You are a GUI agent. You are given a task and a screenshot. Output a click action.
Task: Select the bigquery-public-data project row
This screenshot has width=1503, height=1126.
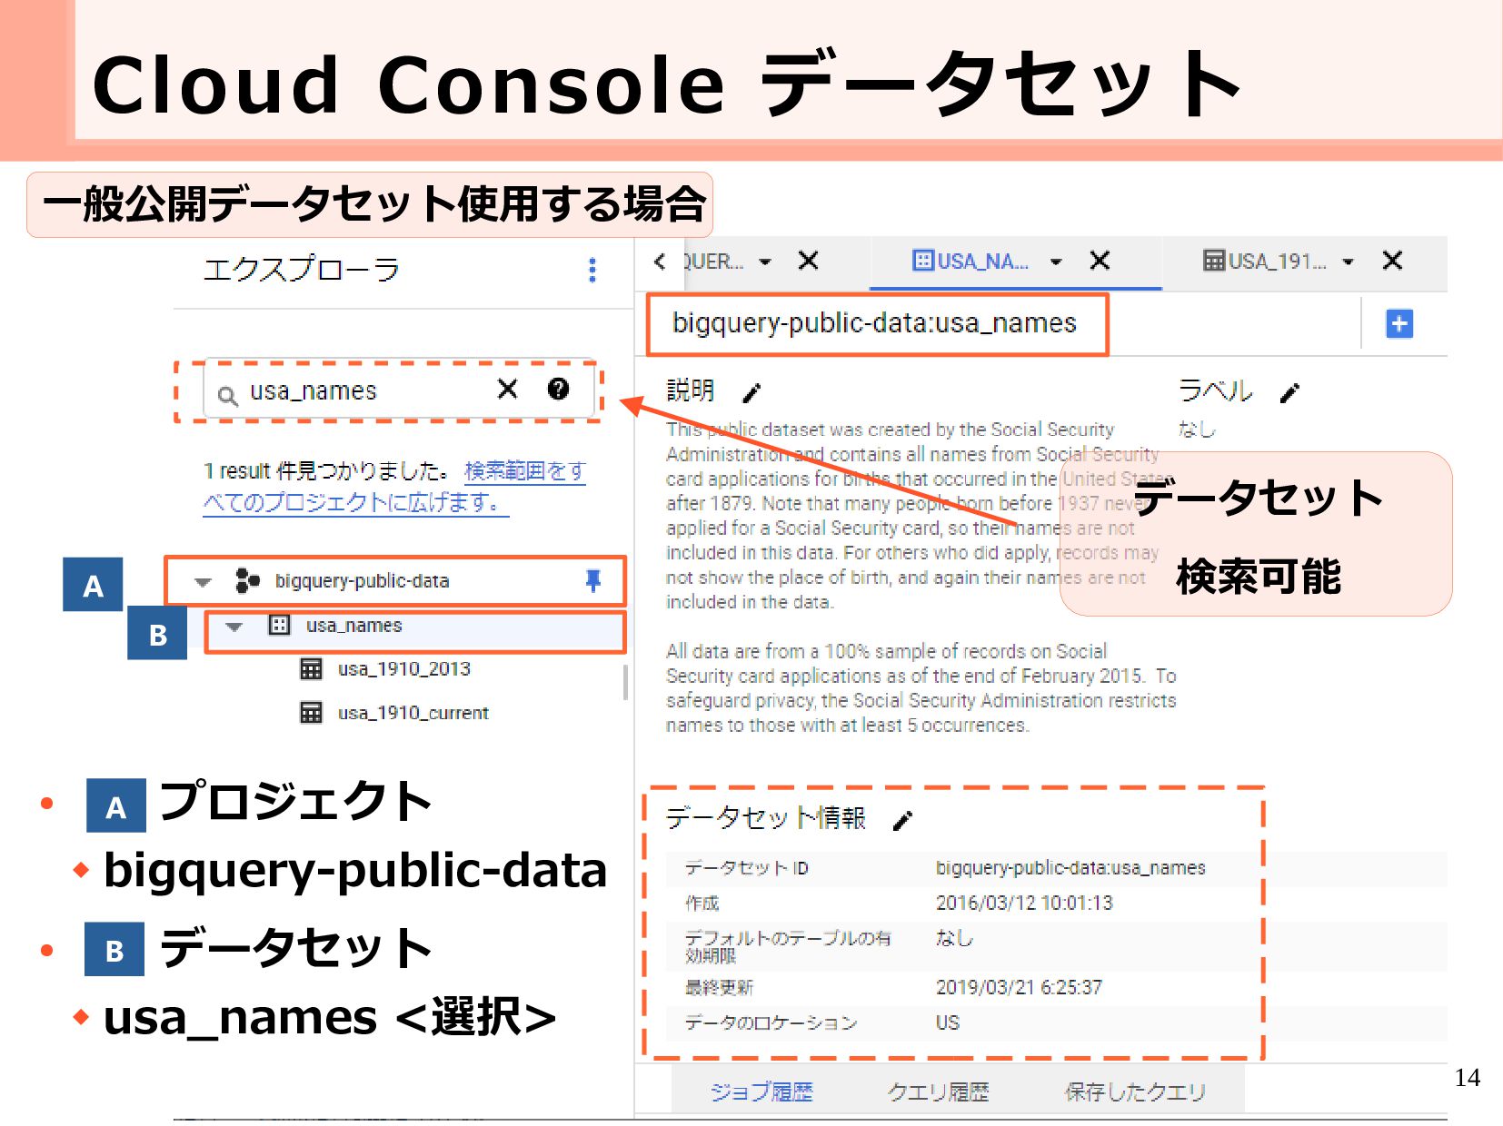395,581
